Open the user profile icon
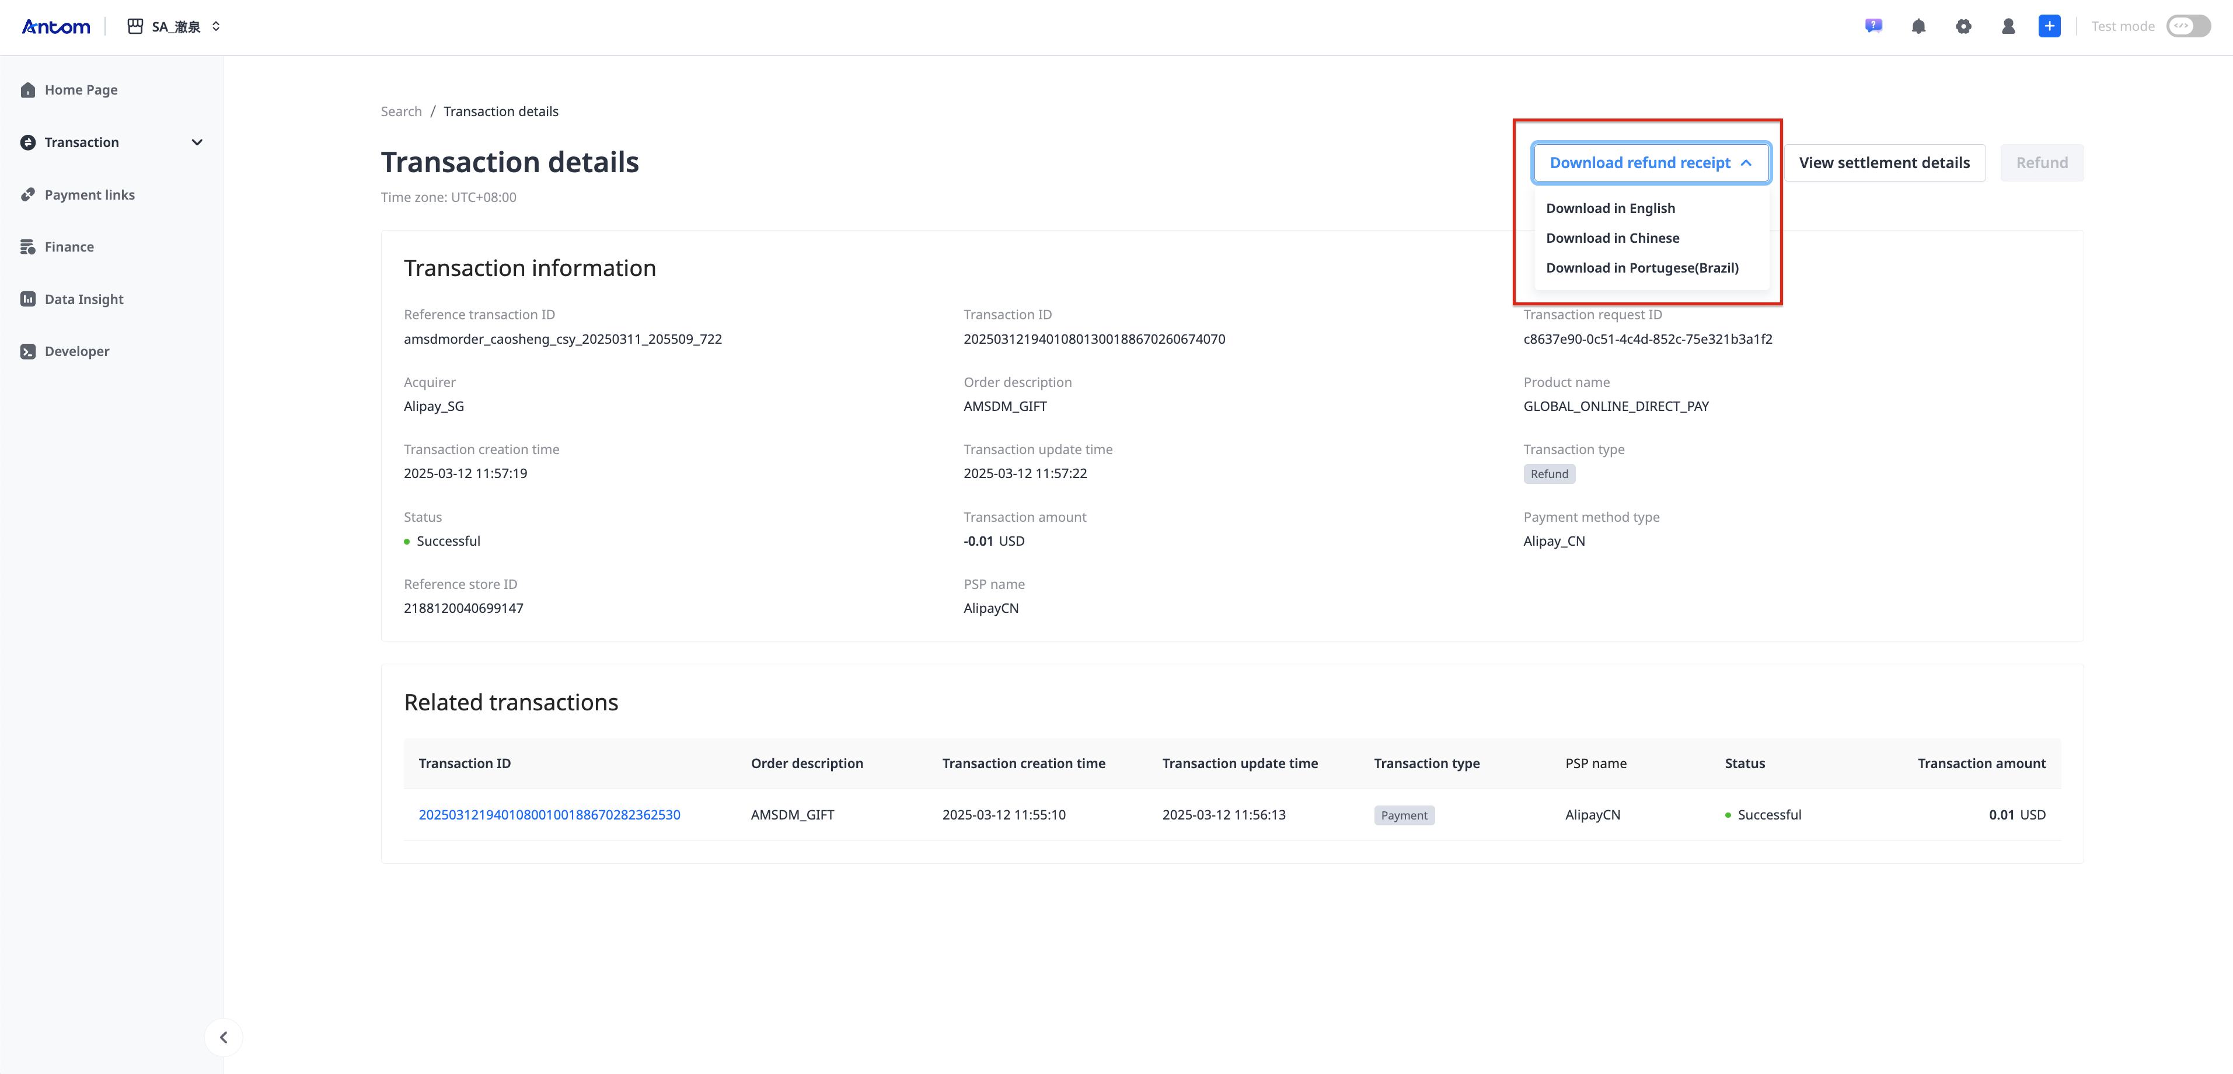The width and height of the screenshot is (2233, 1074). tap(2008, 26)
